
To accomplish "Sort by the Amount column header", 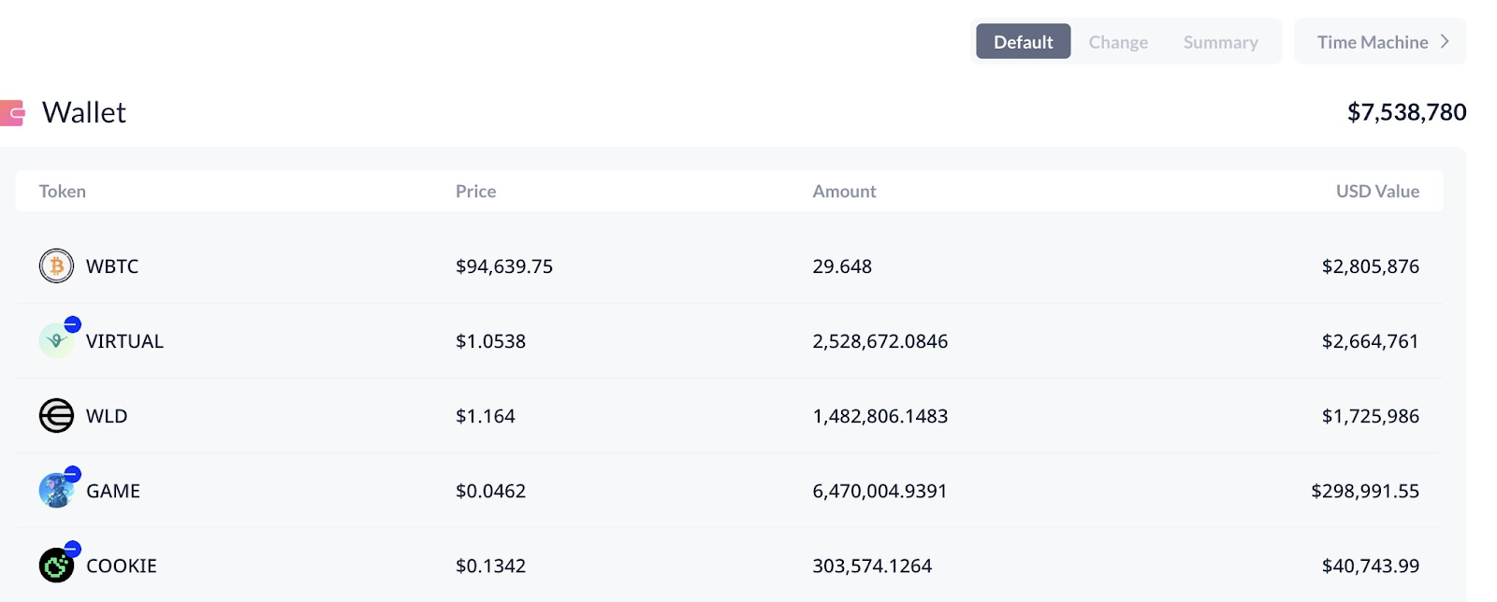I will tap(844, 192).
